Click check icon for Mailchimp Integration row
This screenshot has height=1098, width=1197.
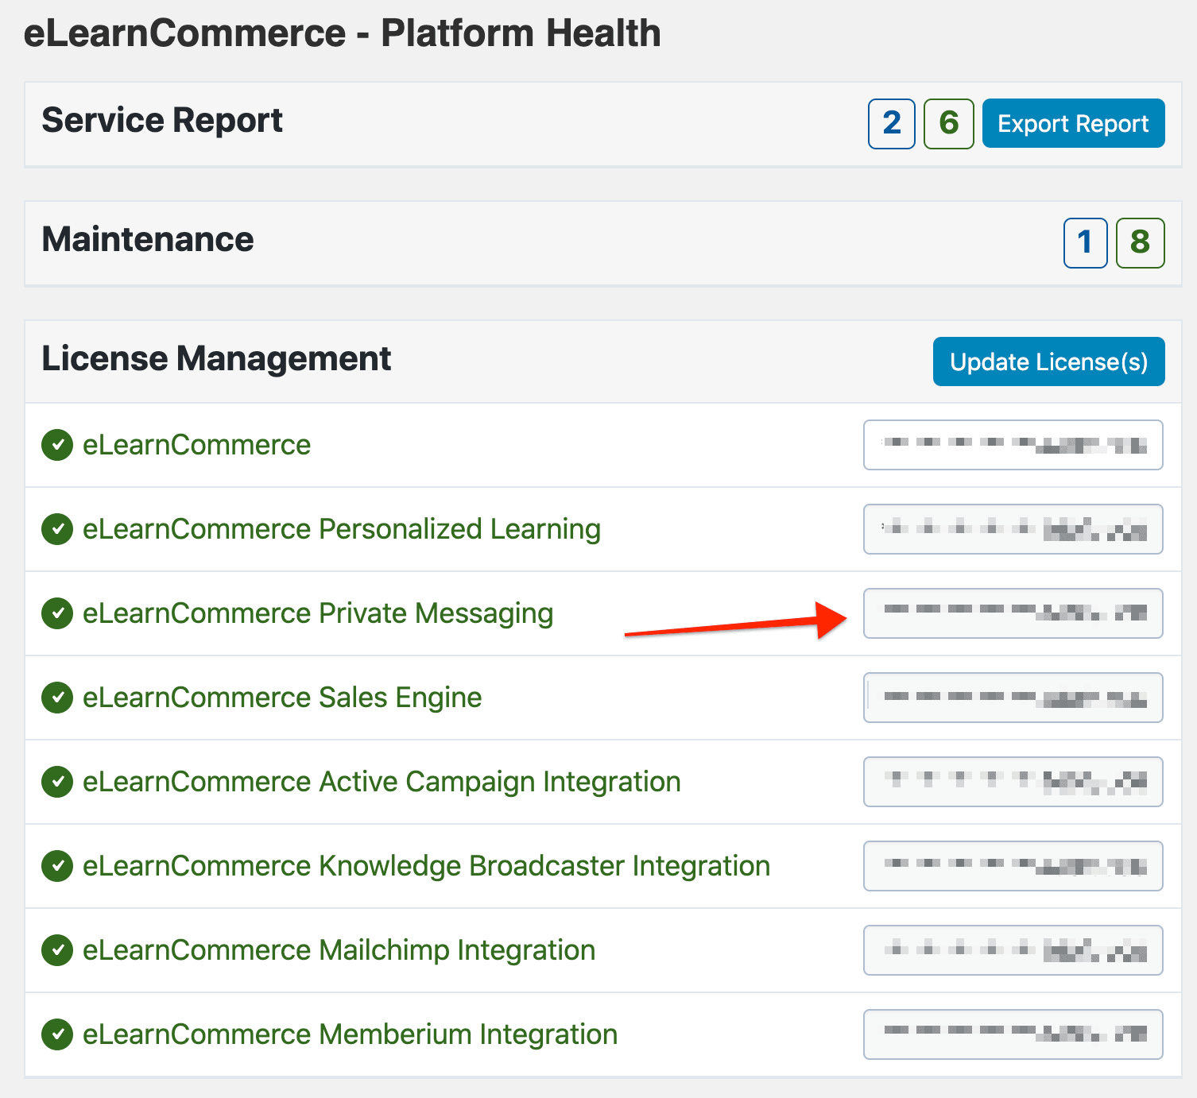click(57, 950)
